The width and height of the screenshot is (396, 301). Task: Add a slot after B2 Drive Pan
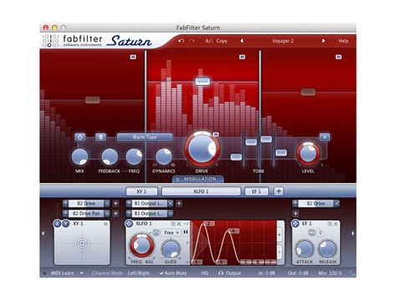(x=115, y=213)
